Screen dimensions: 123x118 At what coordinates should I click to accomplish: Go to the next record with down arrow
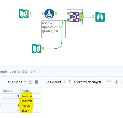pyautogui.click(x=116, y=82)
